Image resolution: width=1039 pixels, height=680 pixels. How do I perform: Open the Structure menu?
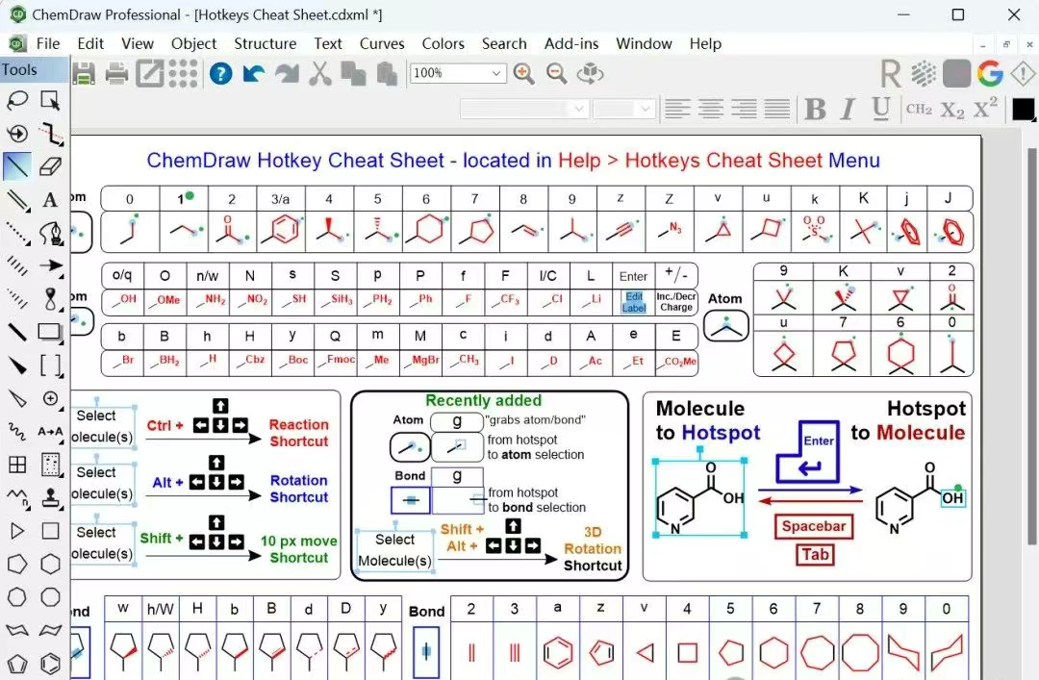pos(265,43)
